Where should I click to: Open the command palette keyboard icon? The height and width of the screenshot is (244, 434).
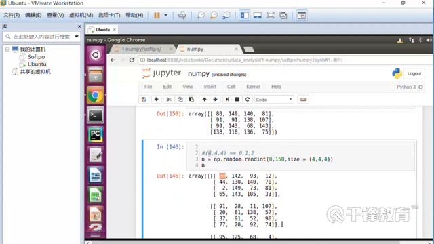coord(303,100)
